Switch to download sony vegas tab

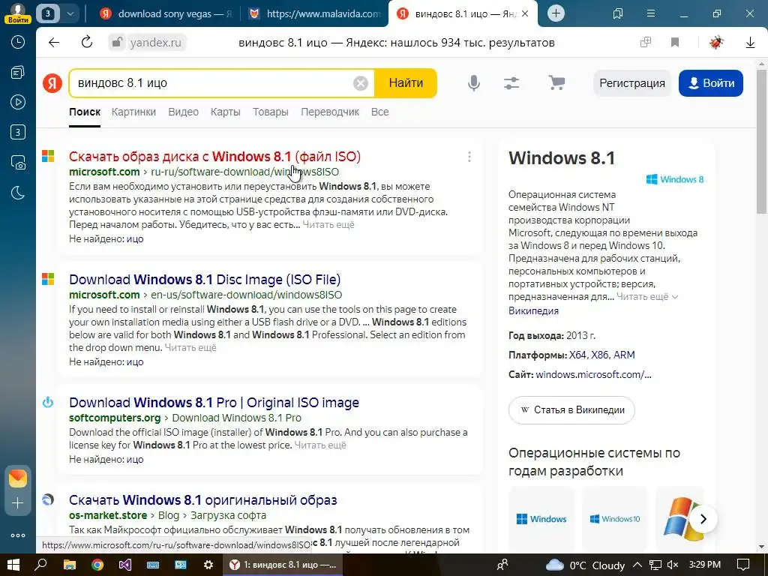pyautogui.click(x=166, y=13)
